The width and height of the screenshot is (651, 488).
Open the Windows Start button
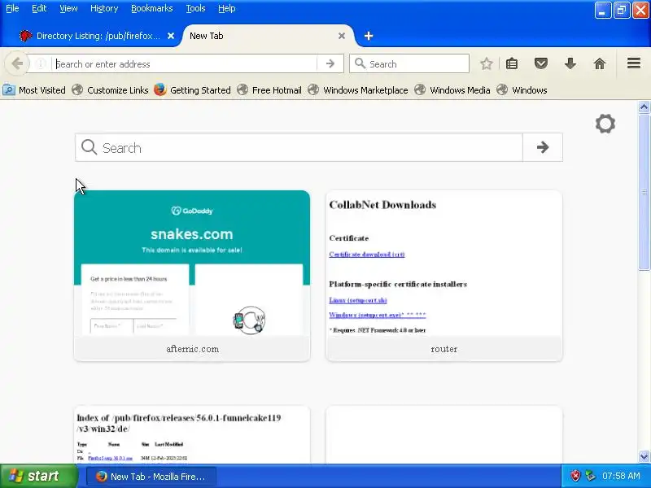[x=38, y=476]
